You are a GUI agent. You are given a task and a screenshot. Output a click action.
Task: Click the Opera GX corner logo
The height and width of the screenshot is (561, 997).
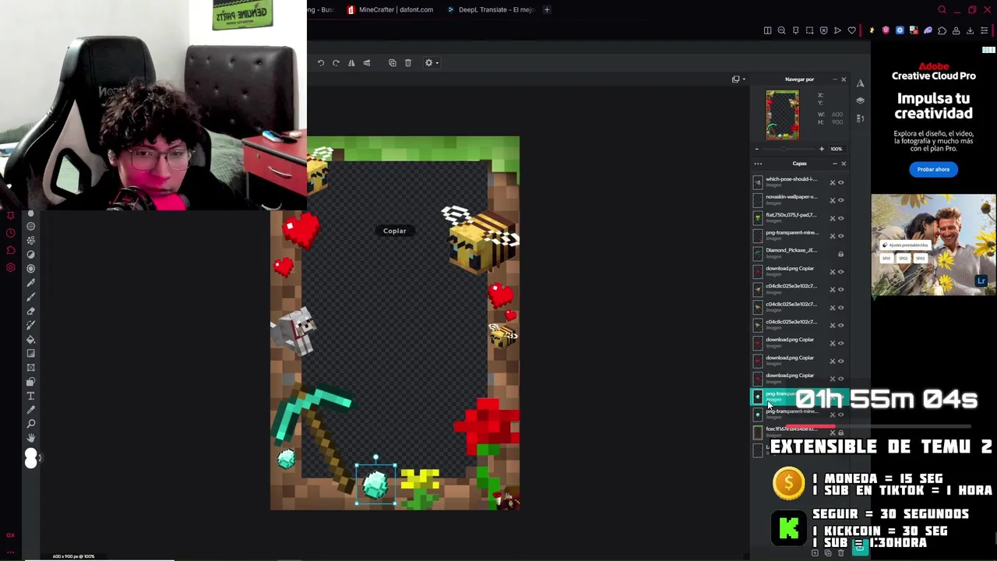[10, 535]
